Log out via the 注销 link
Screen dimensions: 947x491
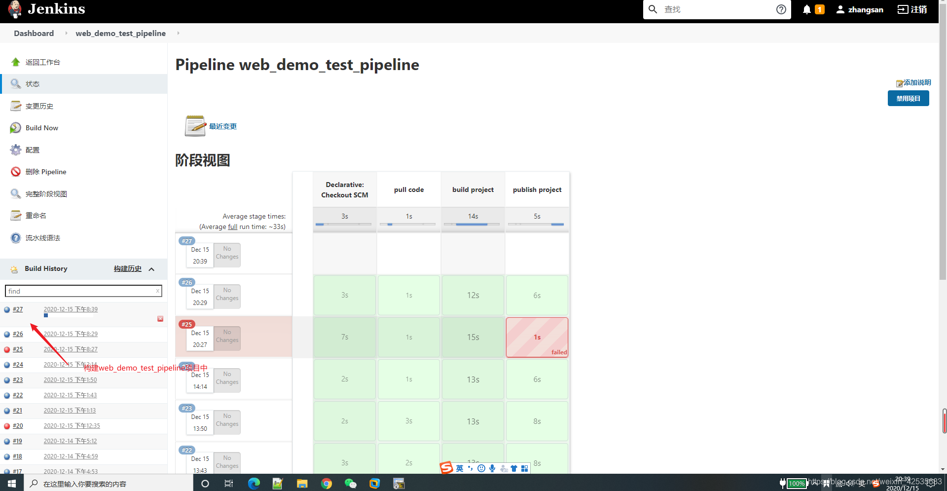pos(912,9)
